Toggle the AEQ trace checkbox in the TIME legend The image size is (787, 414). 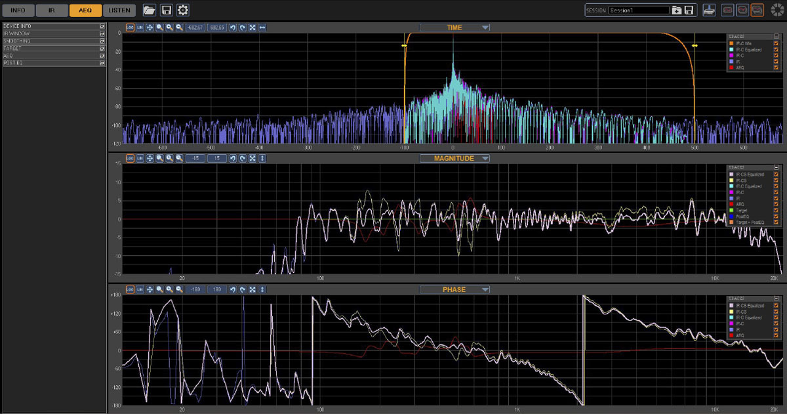tap(776, 68)
